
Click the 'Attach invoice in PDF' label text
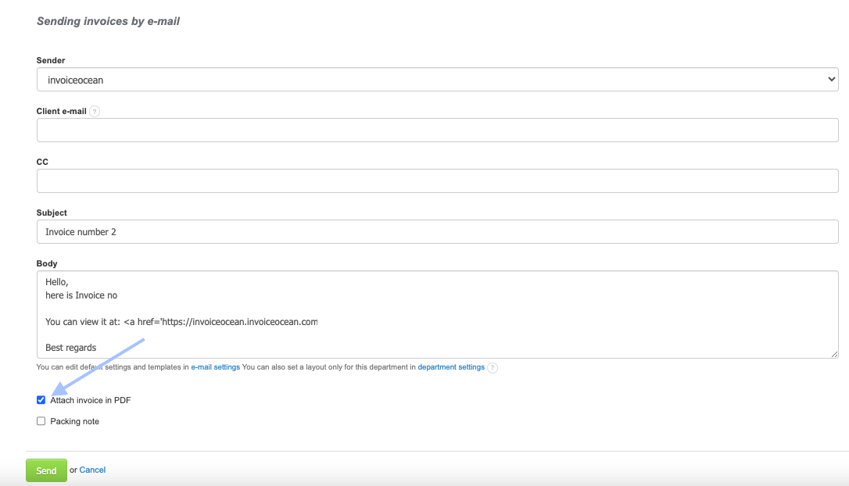point(90,400)
